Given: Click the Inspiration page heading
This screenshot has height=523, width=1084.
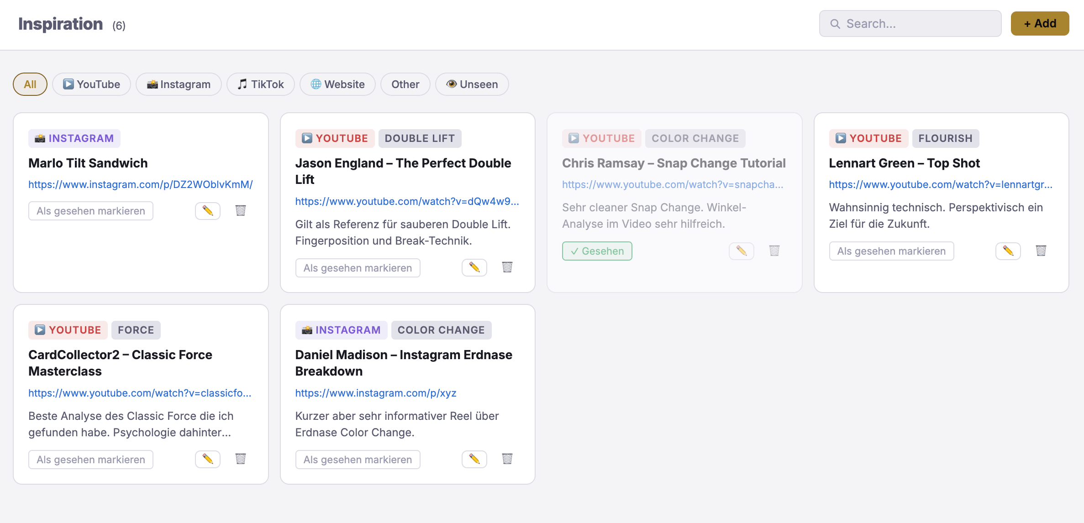Looking at the screenshot, I should pyautogui.click(x=60, y=24).
